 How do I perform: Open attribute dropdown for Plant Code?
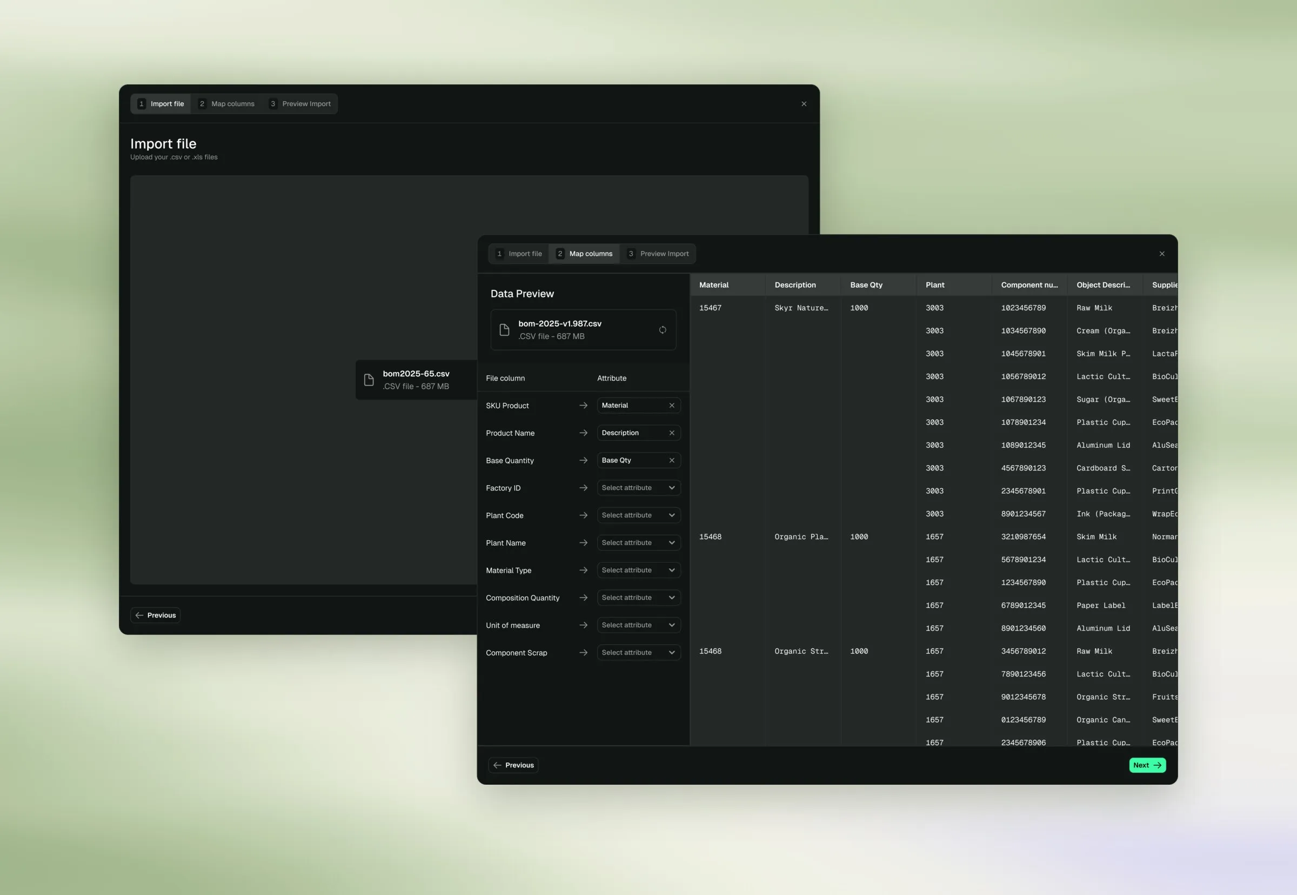pyautogui.click(x=639, y=515)
